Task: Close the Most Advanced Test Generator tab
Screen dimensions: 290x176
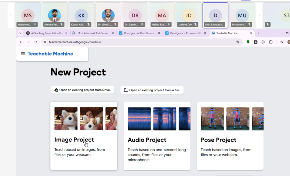Action: coord(113,33)
